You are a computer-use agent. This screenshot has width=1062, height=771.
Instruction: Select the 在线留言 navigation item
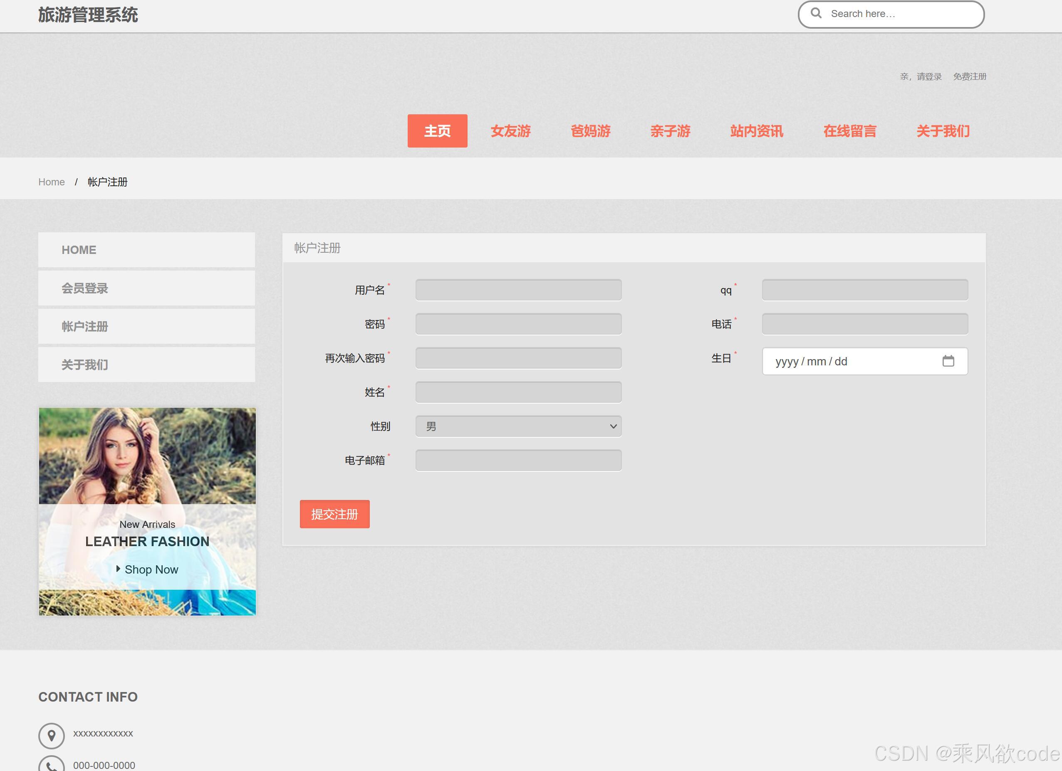(849, 131)
